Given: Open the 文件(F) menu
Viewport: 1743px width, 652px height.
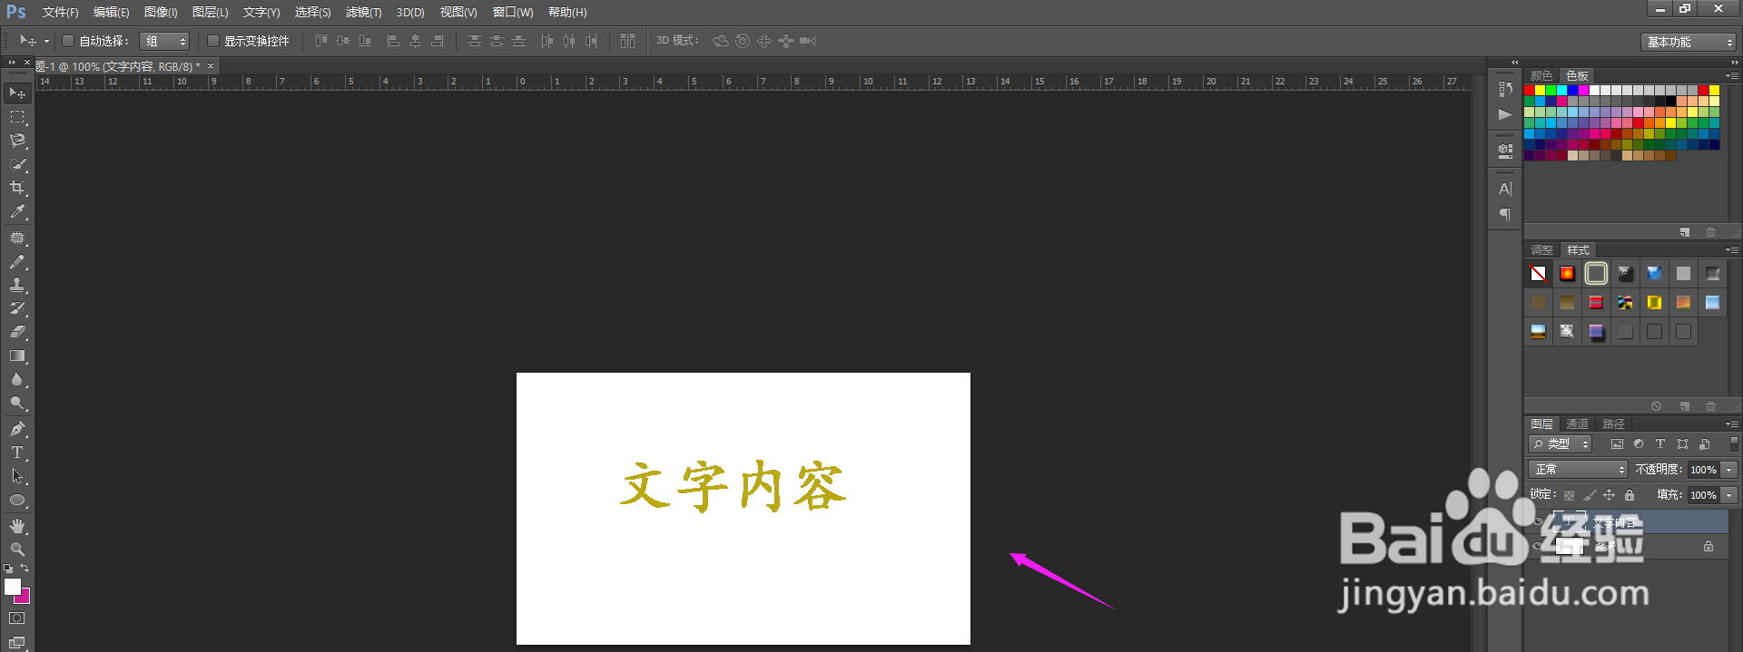Looking at the screenshot, I should pyautogui.click(x=60, y=13).
